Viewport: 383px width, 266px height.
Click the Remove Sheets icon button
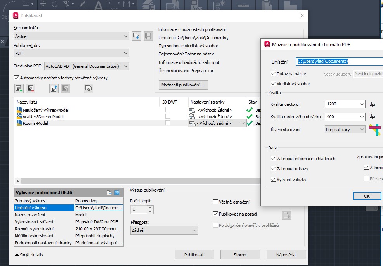coord(31,88)
